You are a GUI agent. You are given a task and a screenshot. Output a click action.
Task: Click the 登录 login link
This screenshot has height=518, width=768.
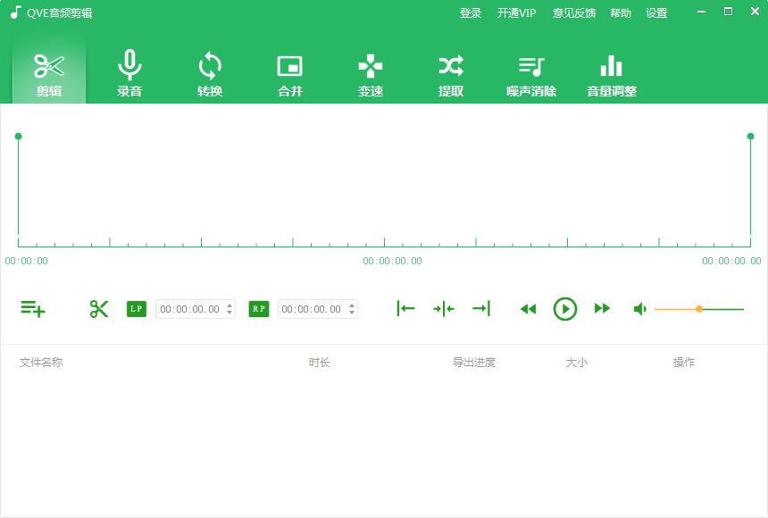click(x=471, y=13)
